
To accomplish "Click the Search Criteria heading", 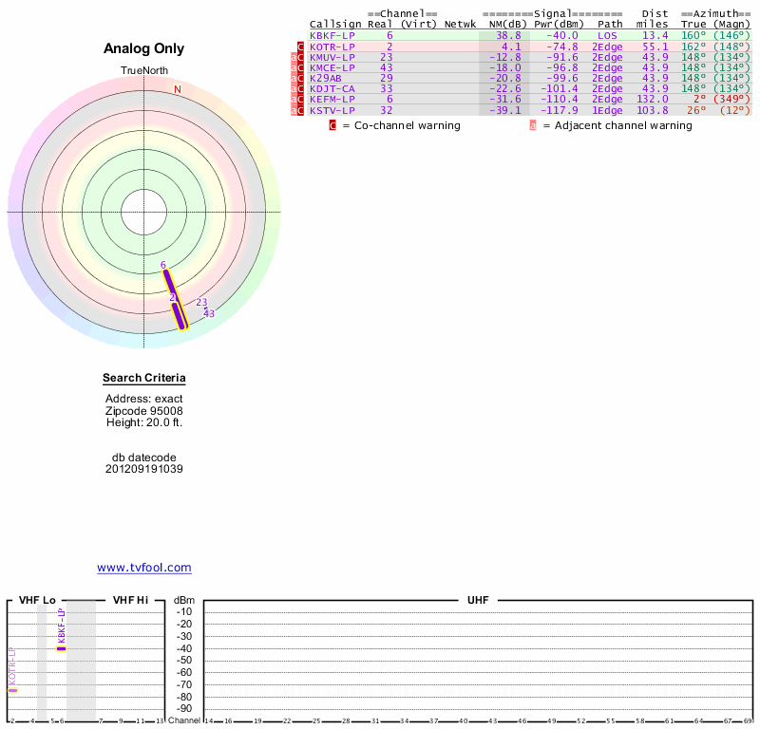I will [143, 379].
